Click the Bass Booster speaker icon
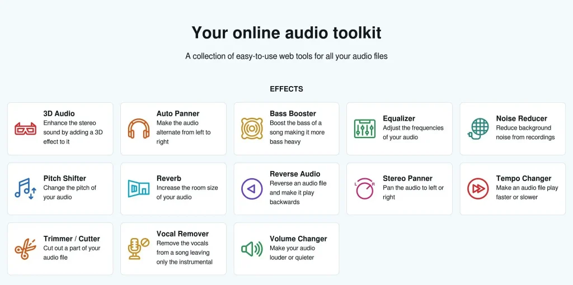The height and width of the screenshot is (285, 573). point(252,129)
